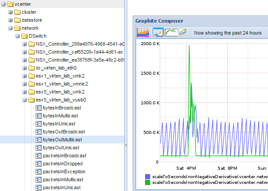Add bytesInBroadcast metric to graph
This screenshot has width=268, height=191.
click(62, 108)
